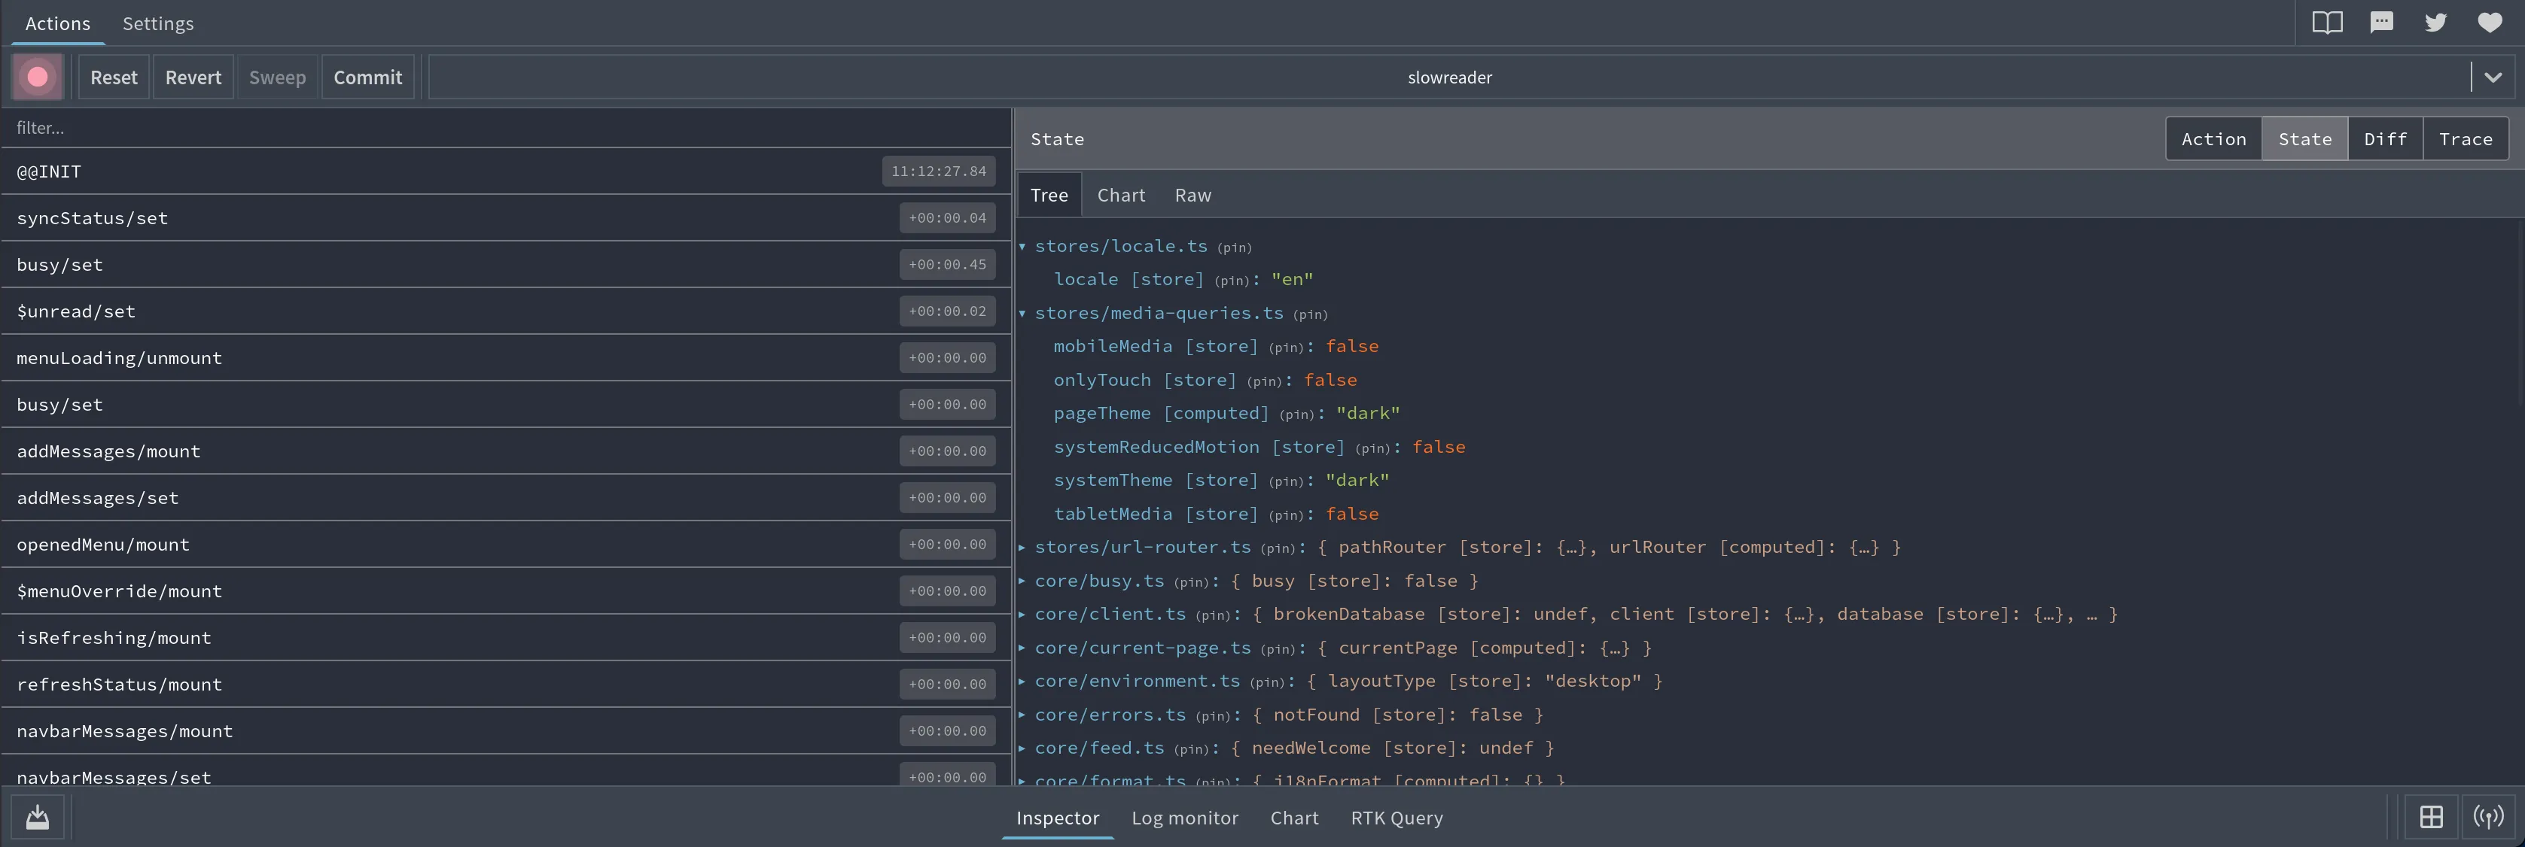Select the refreshStatus/mount action row

click(506, 685)
